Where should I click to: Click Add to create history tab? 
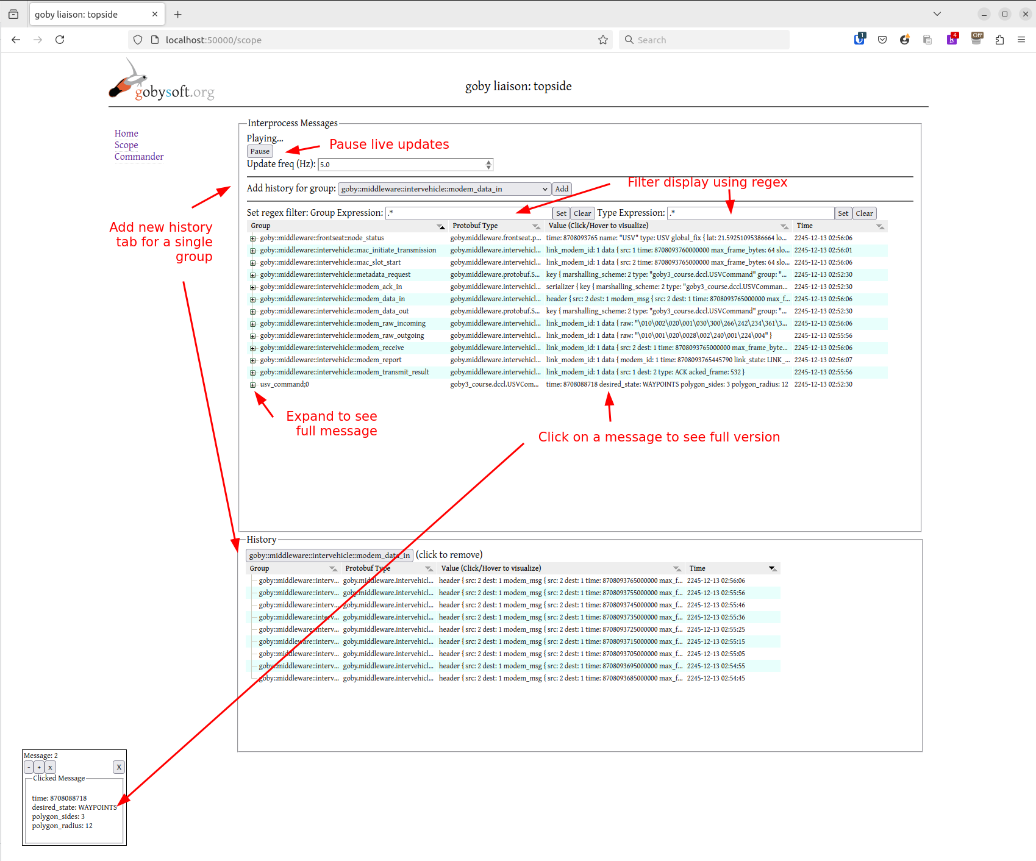[562, 189]
